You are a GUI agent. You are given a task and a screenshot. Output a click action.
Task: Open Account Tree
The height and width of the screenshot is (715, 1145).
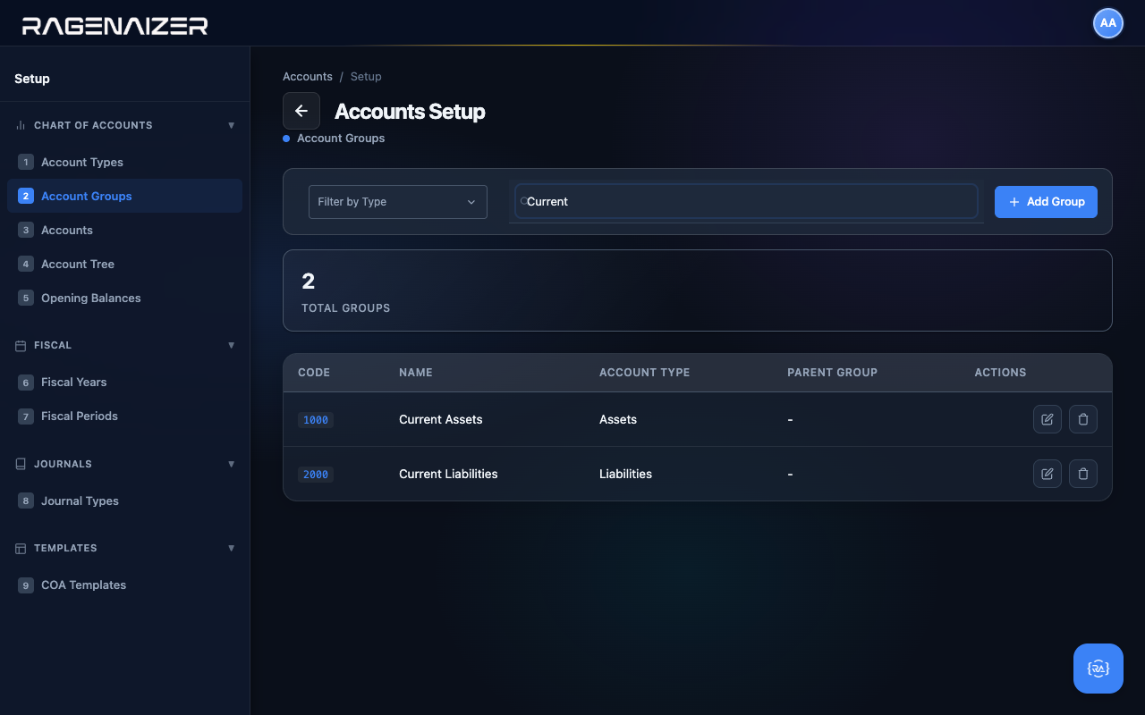[124, 264]
